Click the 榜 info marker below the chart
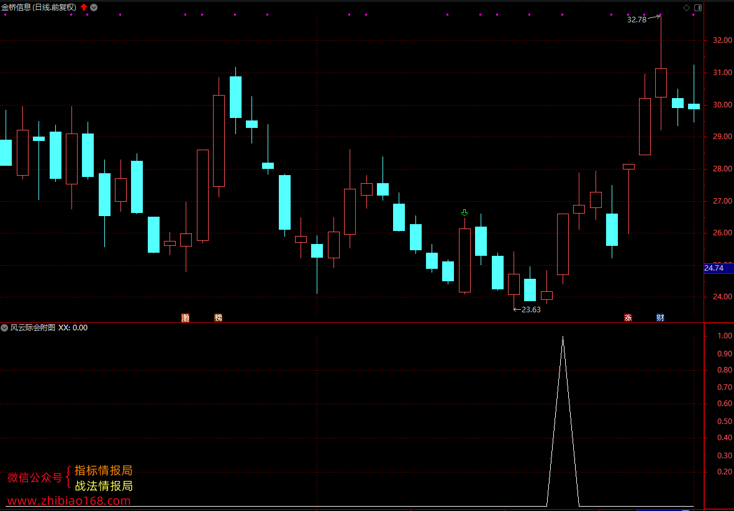The width and height of the screenshot is (734, 511). [218, 318]
